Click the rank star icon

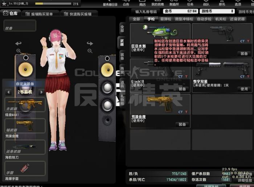click(4, 4)
